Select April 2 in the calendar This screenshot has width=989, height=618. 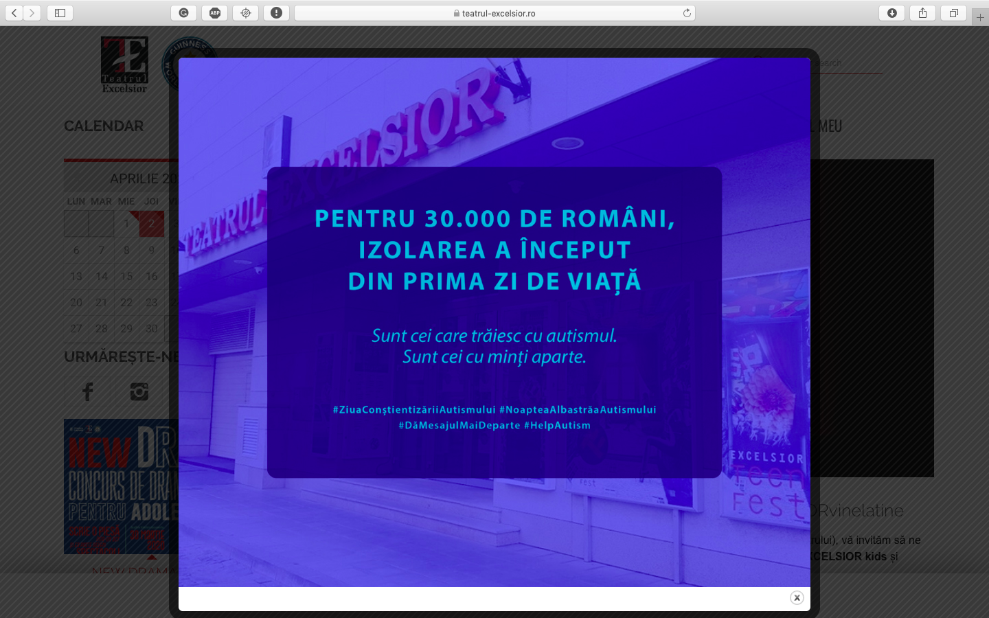point(152,224)
